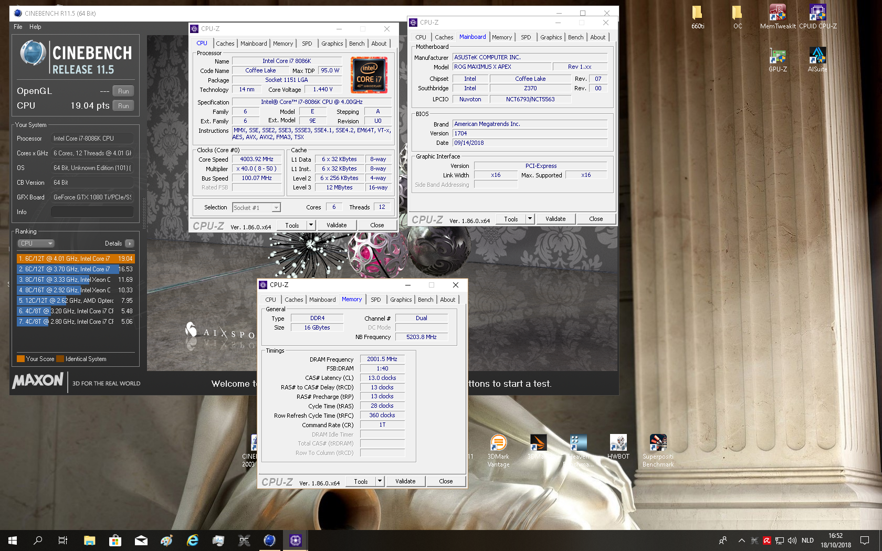Open CPU tab in Memory CPU-Z window
This screenshot has width=882, height=551.
point(270,300)
